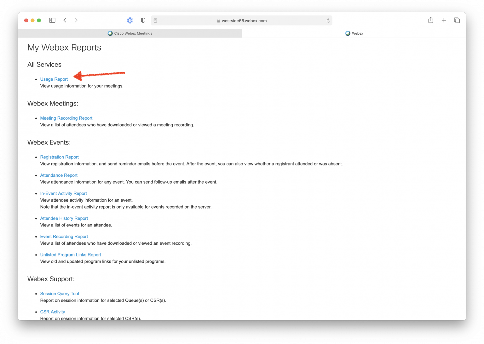484x344 pixels.
Task: Open a new tab with the plus button
Action: pos(444,20)
